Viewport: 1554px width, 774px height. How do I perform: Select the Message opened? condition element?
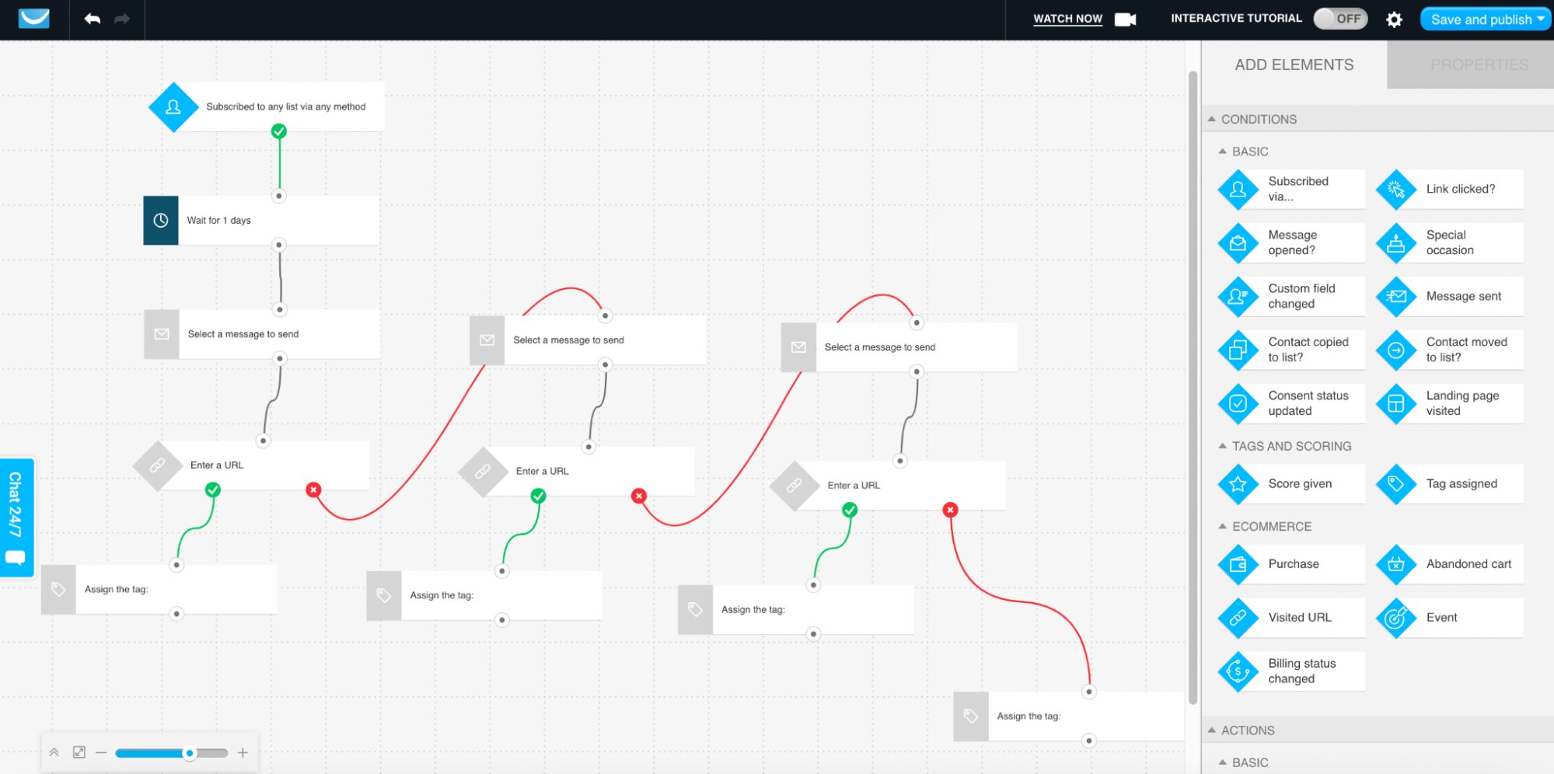(1291, 242)
